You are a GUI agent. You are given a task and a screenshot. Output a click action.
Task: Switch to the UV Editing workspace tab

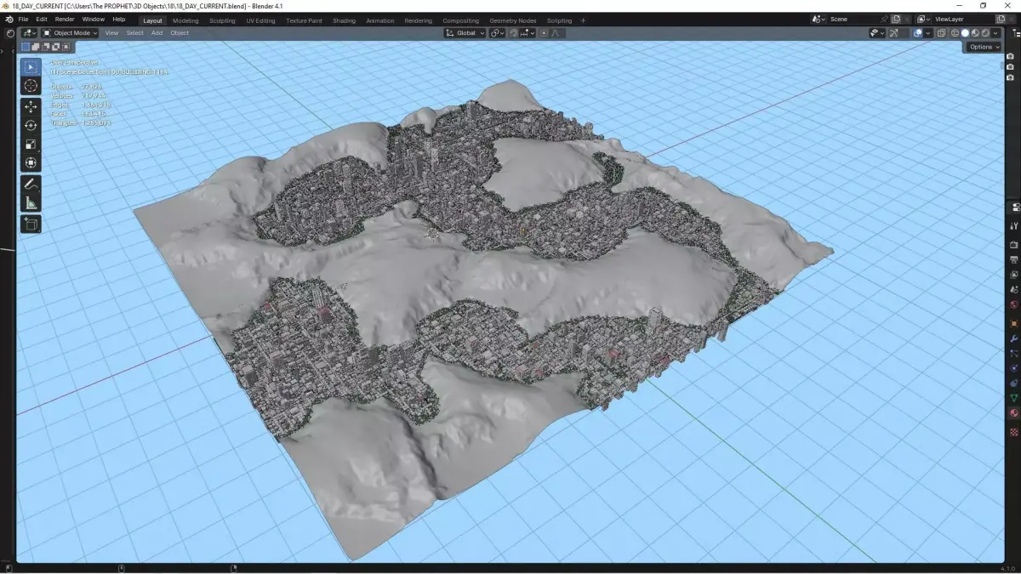(260, 20)
